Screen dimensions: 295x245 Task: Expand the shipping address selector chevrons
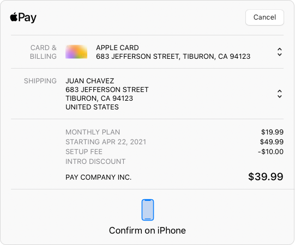(280, 94)
